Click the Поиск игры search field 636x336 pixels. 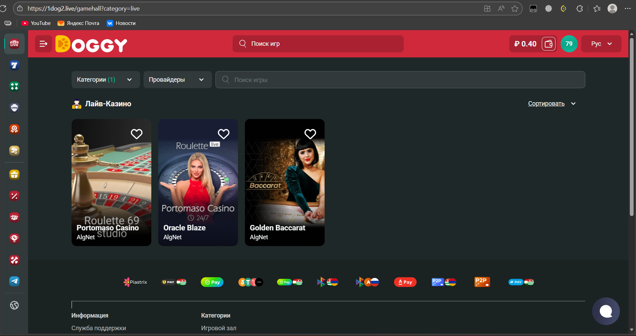400,80
